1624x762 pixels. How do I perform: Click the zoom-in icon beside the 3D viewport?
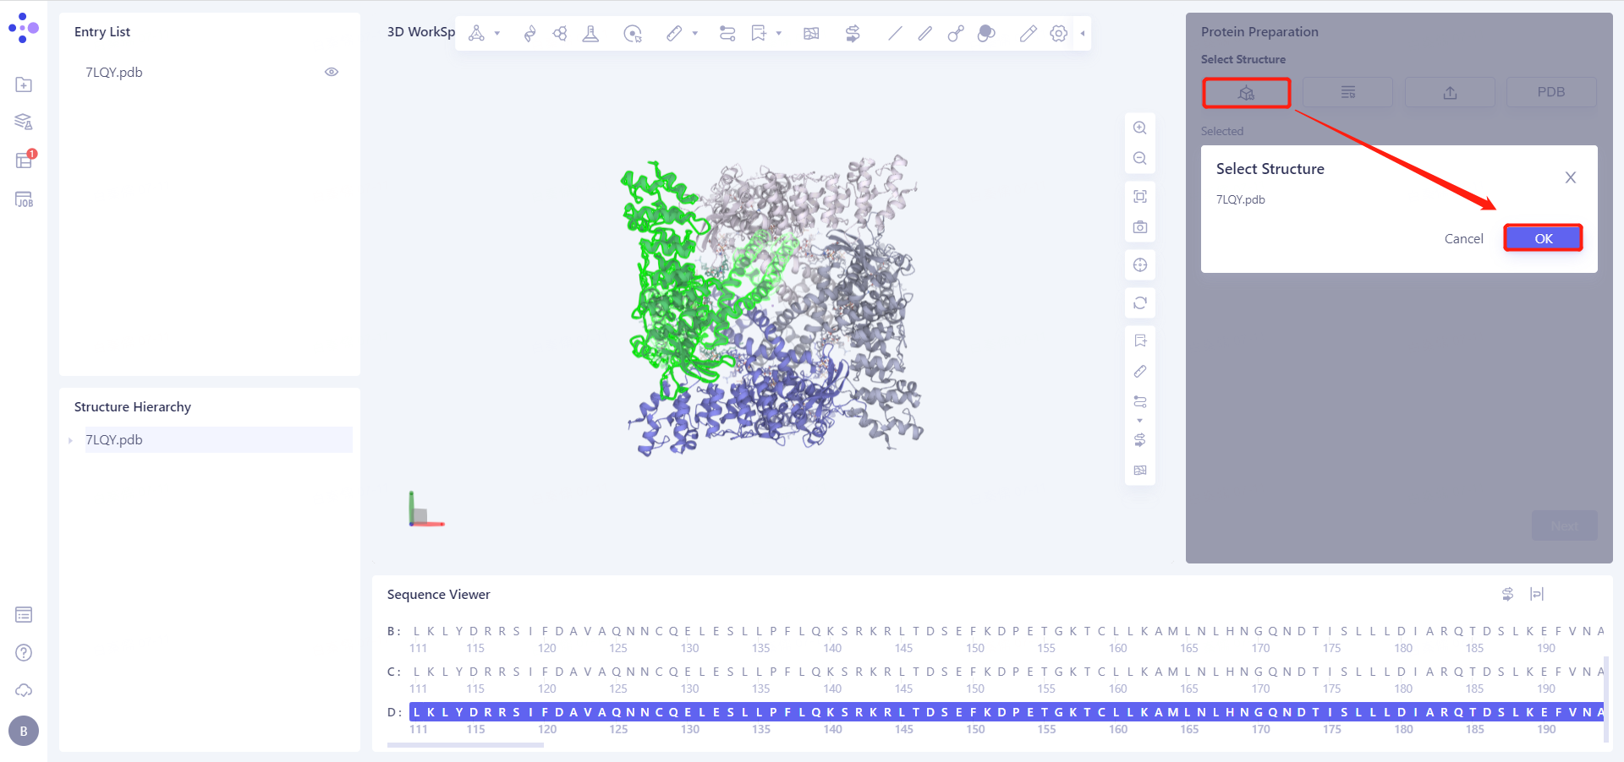pyautogui.click(x=1140, y=128)
